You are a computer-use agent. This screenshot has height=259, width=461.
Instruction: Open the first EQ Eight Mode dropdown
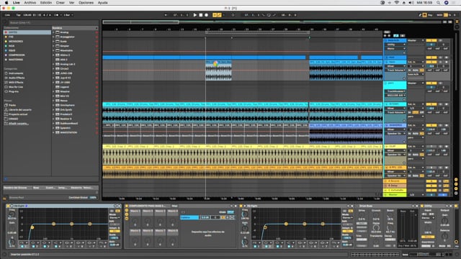click(x=115, y=217)
